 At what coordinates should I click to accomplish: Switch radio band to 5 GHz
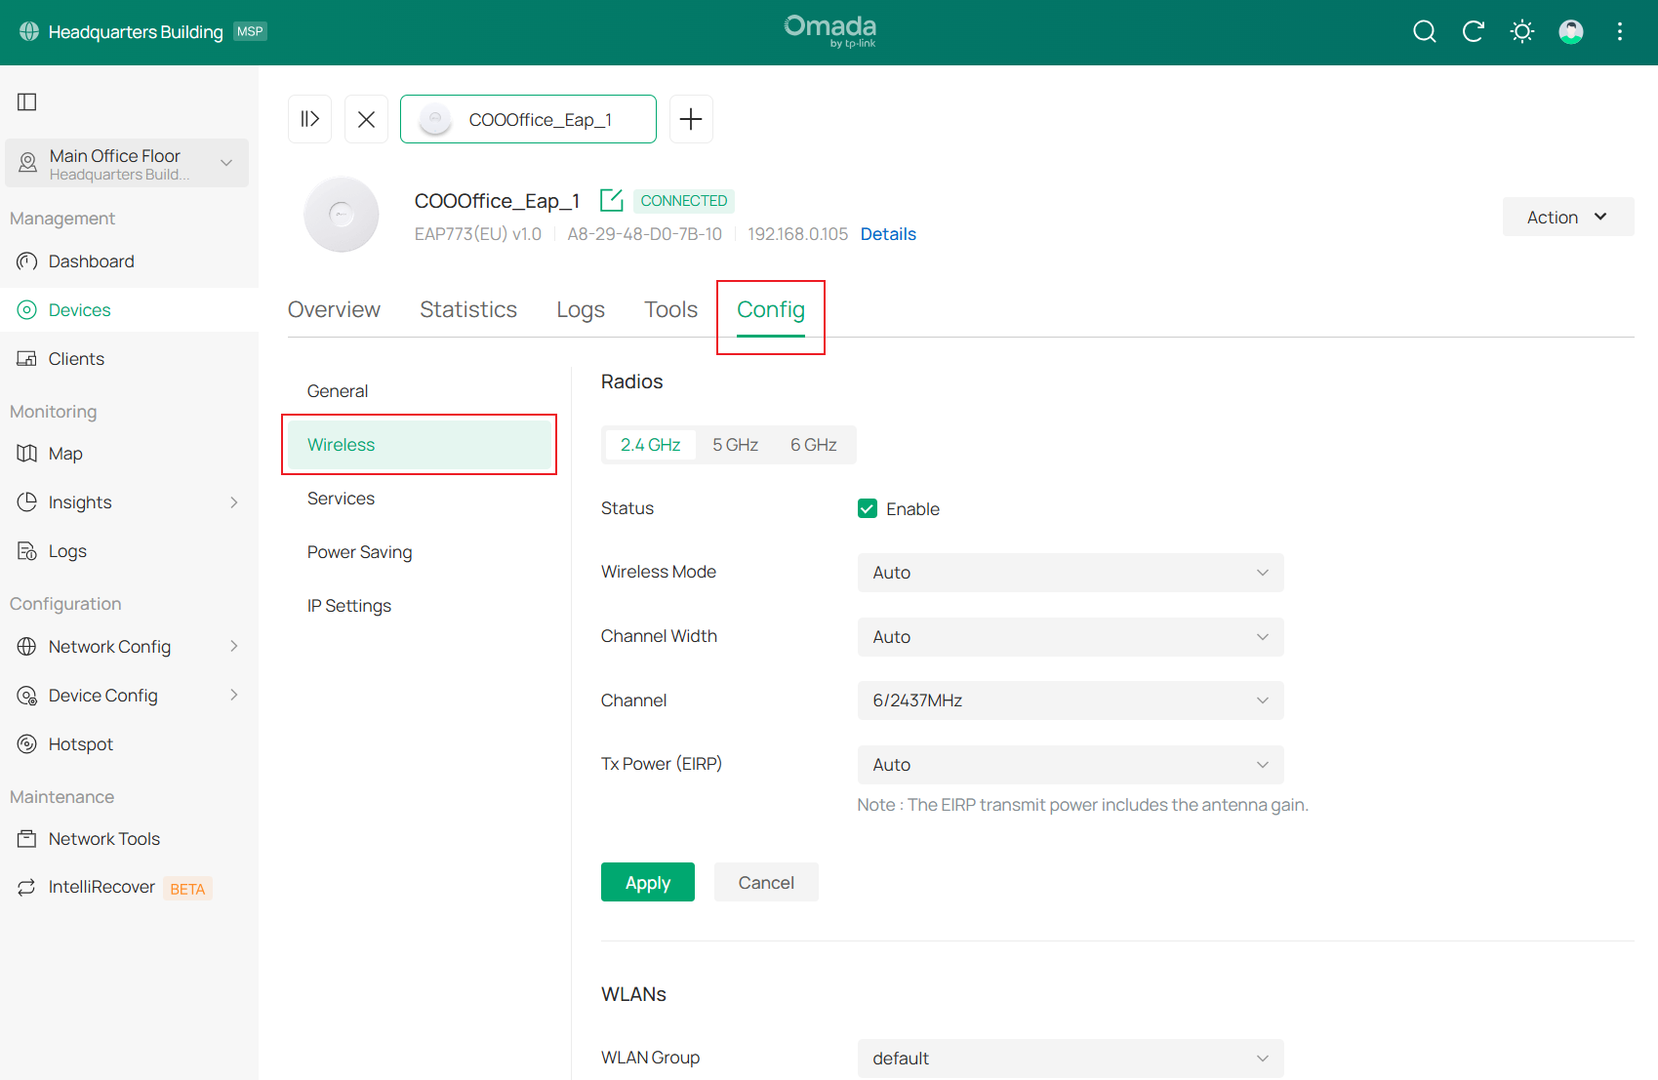pyautogui.click(x=735, y=445)
